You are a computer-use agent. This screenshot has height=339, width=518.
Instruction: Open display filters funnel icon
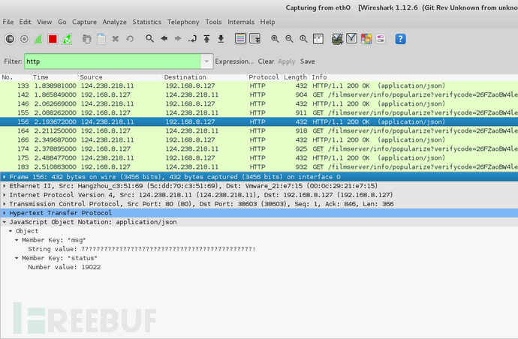[351, 39]
